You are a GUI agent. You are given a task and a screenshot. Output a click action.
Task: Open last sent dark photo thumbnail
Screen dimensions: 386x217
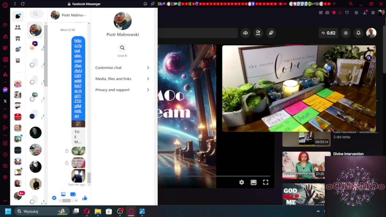coord(78,176)
